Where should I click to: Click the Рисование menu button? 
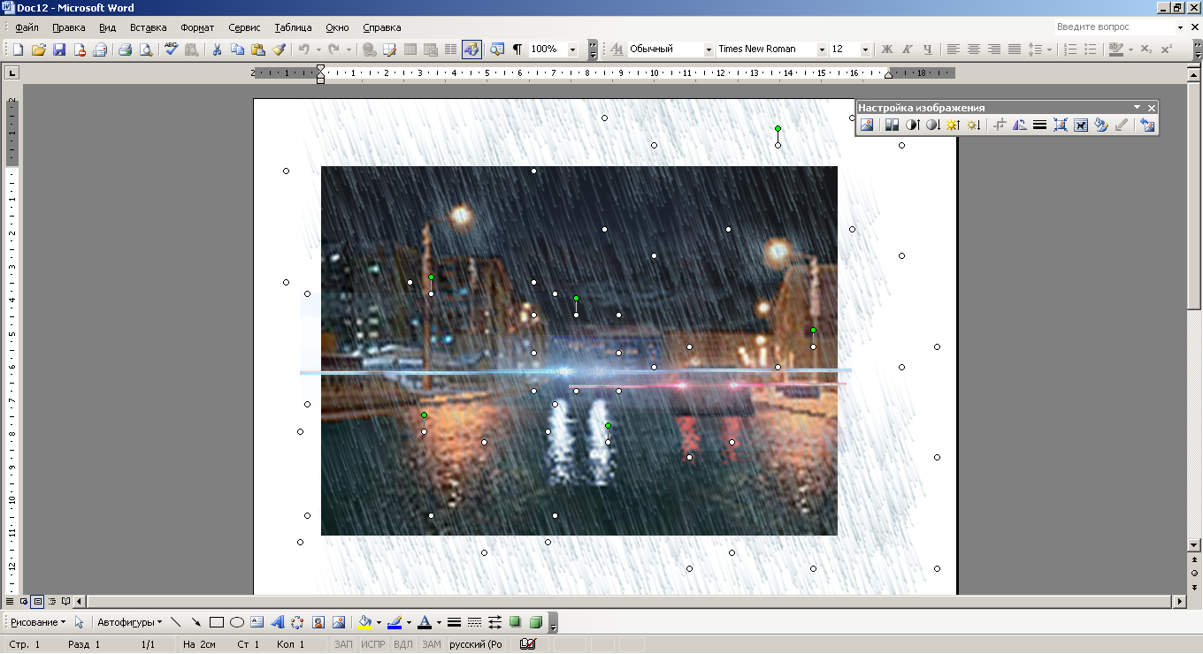point(38,622)
